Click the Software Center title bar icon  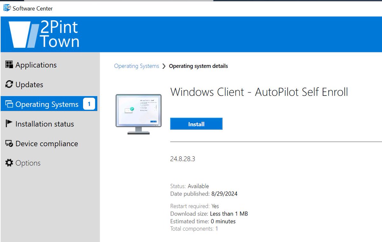pyautogui.click(x=7, y=8)
